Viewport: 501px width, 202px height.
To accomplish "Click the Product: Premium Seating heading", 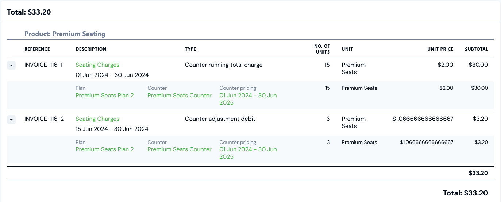I will coord(65,34).
